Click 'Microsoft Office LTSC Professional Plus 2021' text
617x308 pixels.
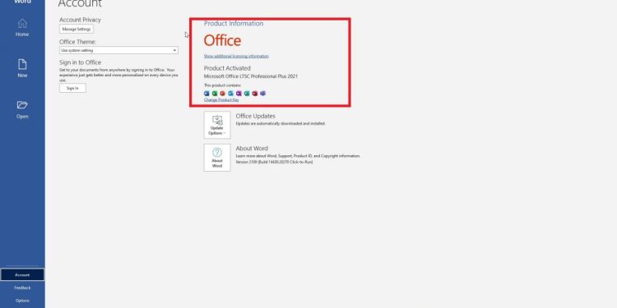(251, 76)
